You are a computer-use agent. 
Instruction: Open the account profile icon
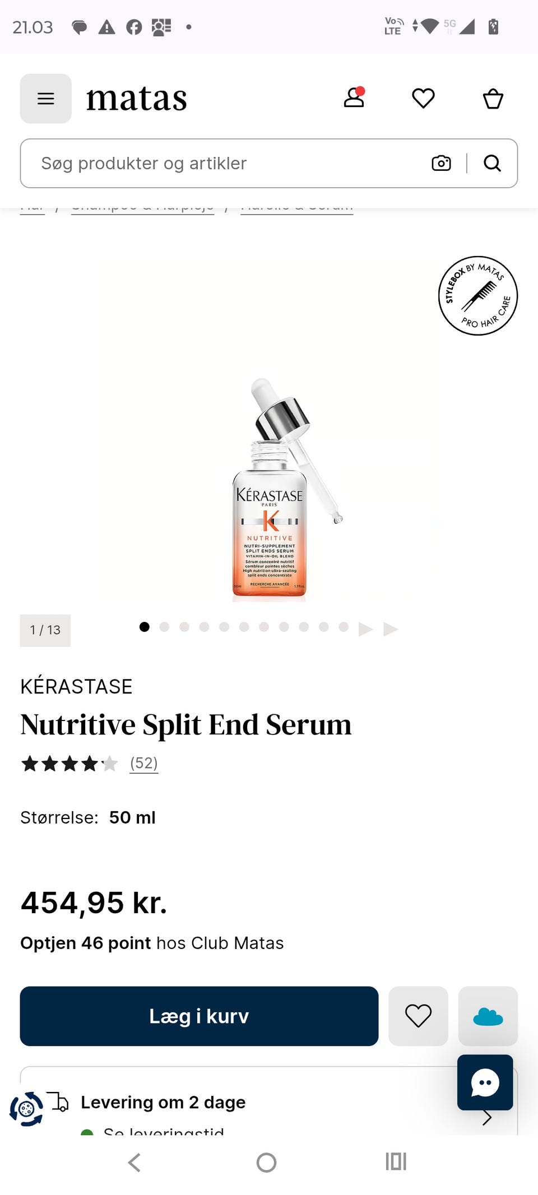(x=354, y=98)
